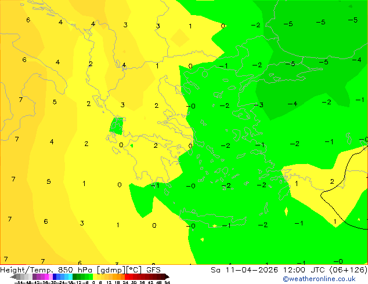Click the '54' label at the legend's right end
368x284 pixels.
[x=167, y=282]
